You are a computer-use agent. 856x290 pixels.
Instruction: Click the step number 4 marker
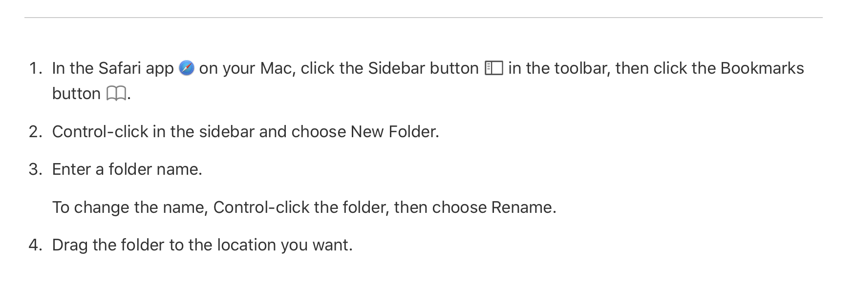[x=36, y=245]
